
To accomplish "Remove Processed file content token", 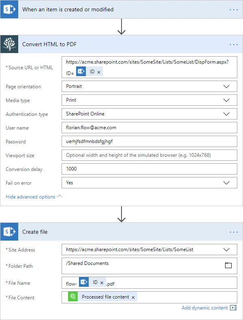I will click(133, 298).
